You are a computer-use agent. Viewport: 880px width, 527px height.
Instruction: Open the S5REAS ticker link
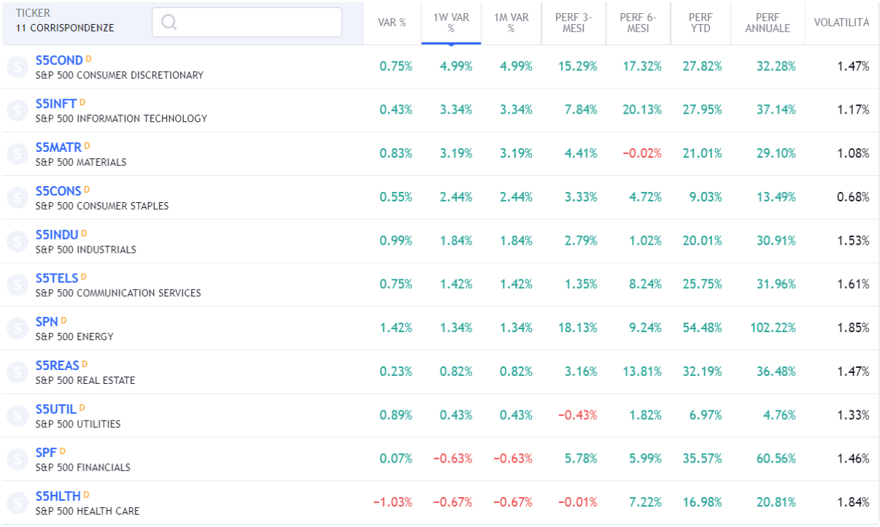[57, 366]
